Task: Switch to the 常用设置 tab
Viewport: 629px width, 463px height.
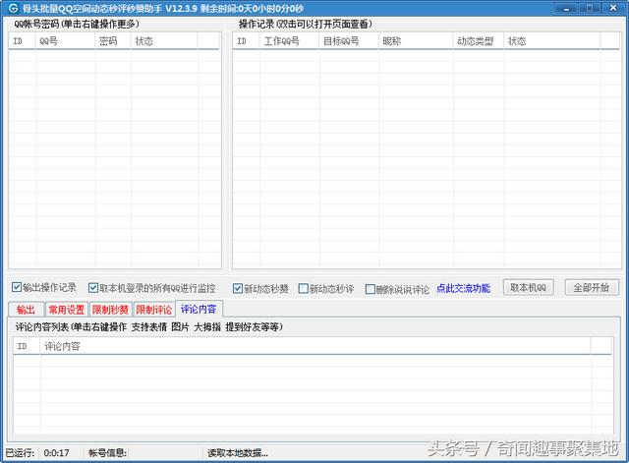Action: (x=67, y=310)
